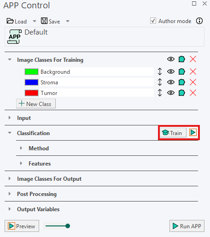210x237 pixels.
Task: Open the blue Stroma color swatch
Action: tap(31, 82)
